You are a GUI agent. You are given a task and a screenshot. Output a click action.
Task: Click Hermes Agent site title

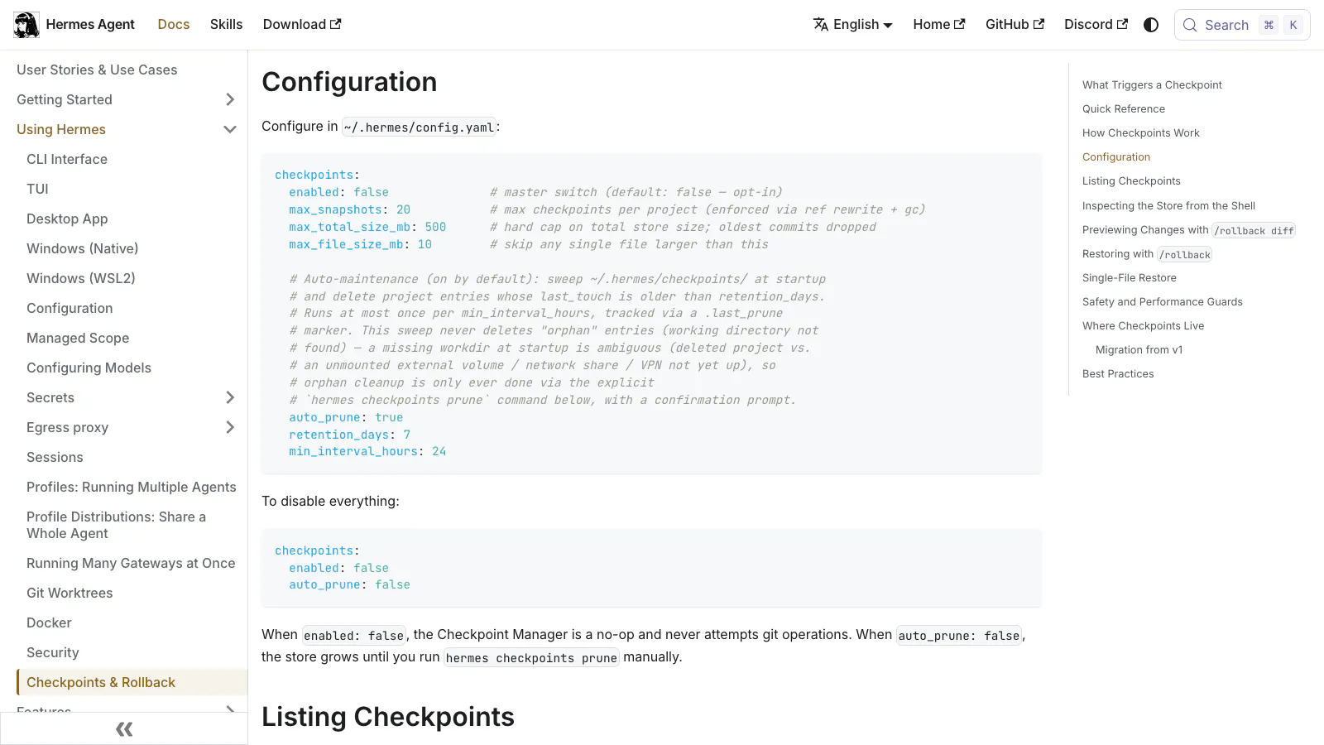click(90, 25)
